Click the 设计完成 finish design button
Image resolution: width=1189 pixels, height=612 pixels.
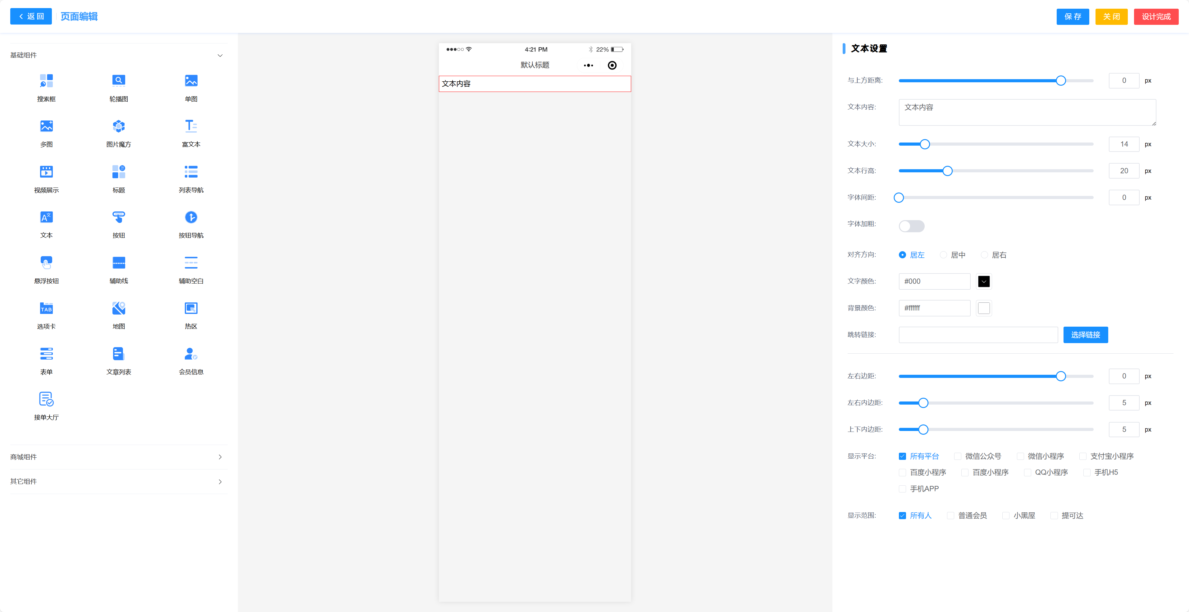(1156, 17)
